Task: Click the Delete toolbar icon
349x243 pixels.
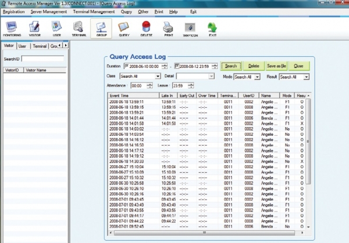Action: [146, 27]
